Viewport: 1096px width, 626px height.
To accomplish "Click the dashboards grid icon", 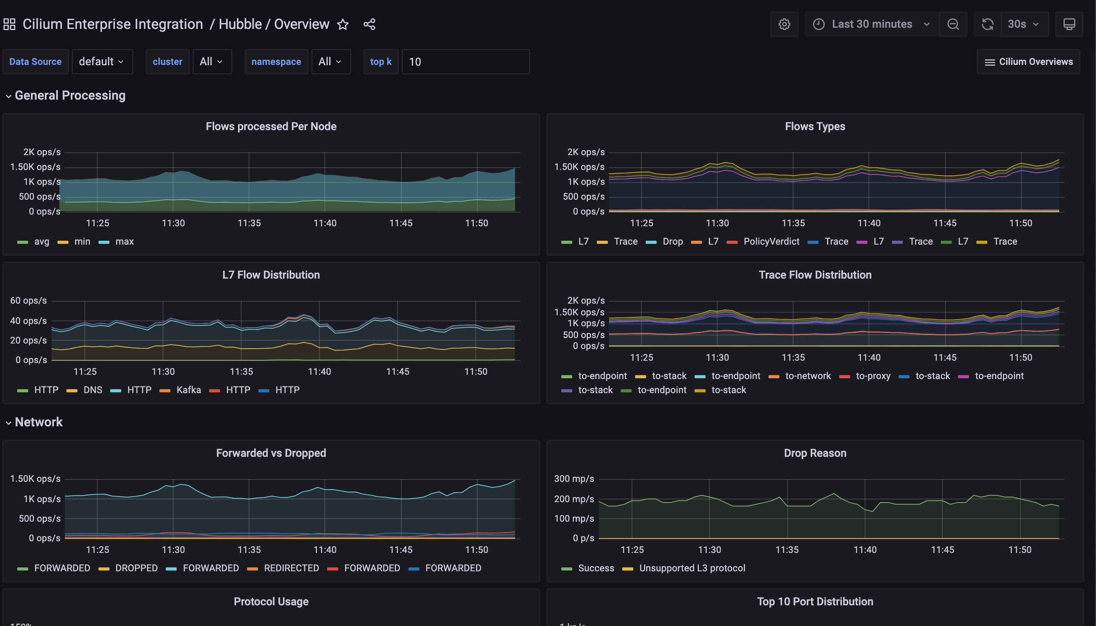I will click(9, 24).
